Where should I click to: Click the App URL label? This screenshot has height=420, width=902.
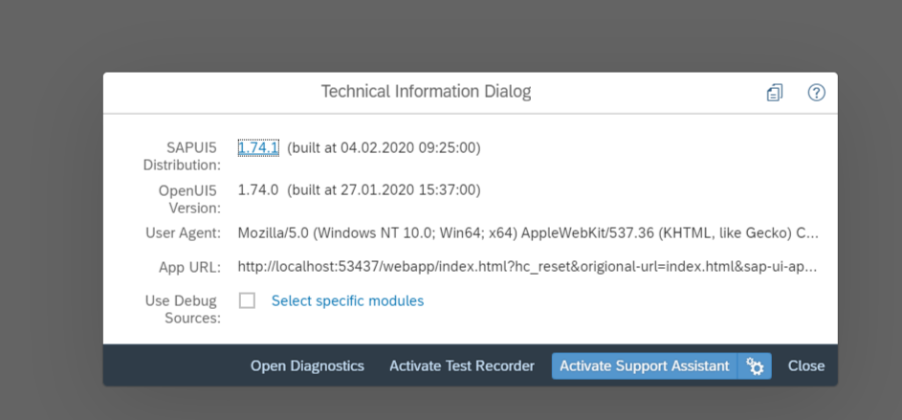189,268
